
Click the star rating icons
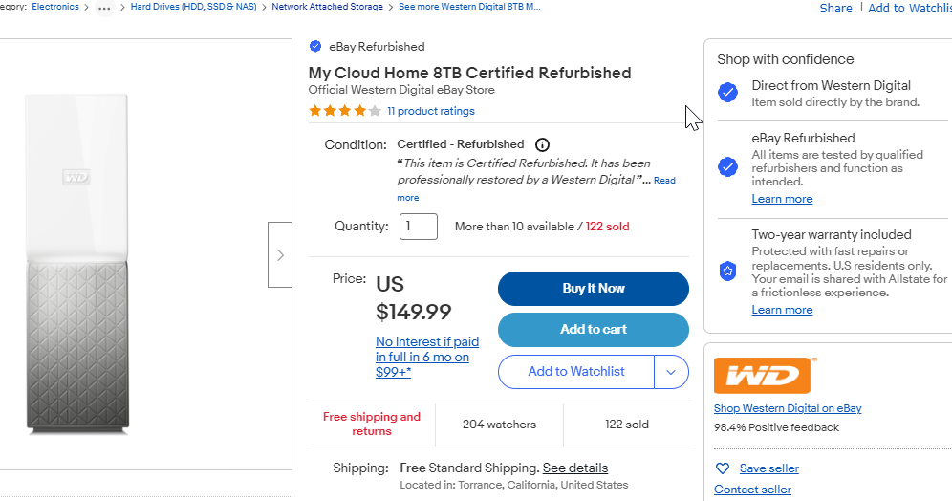coord(344,111)
